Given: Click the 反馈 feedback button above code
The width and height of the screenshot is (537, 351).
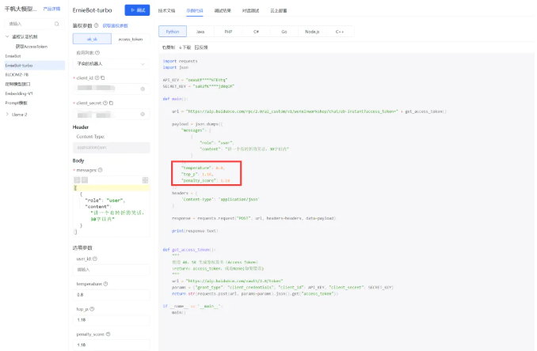Looking at the screenshot, I should tap(201, 47).
